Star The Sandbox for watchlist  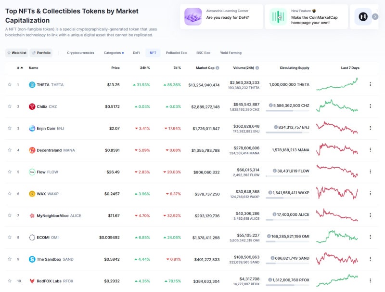10,259
